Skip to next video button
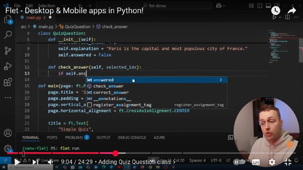 point(35,162)
